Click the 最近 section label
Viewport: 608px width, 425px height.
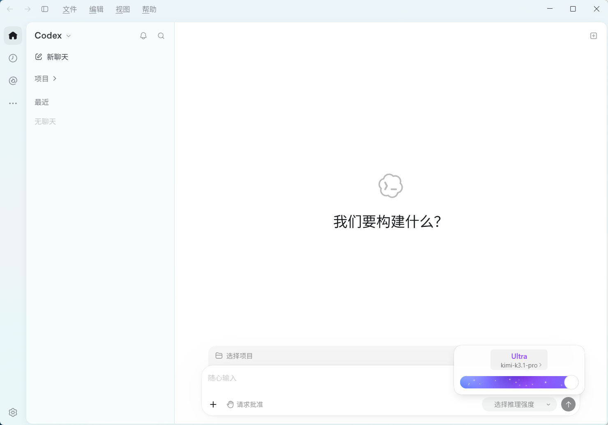[x=42, y=102]
